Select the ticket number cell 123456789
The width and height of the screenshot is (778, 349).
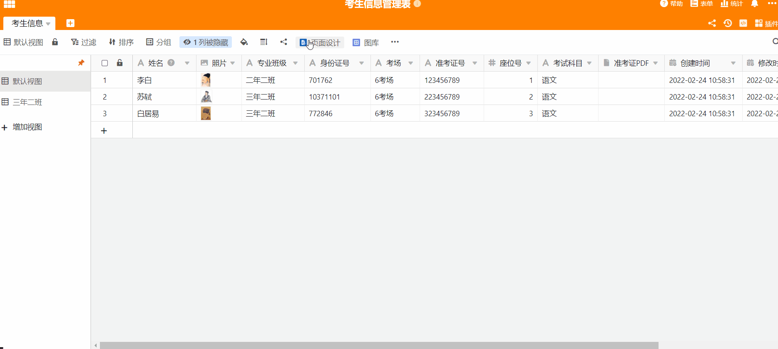[x=452, y=80]
